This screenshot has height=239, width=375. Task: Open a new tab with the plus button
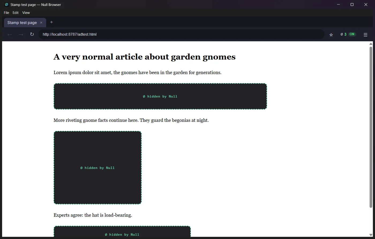[x=51, y=22]
